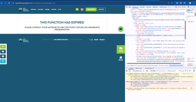Switch to the Styles pane tab
This screenshot has width=196, height=102.
pyautogui.click(x=189, y=10)
